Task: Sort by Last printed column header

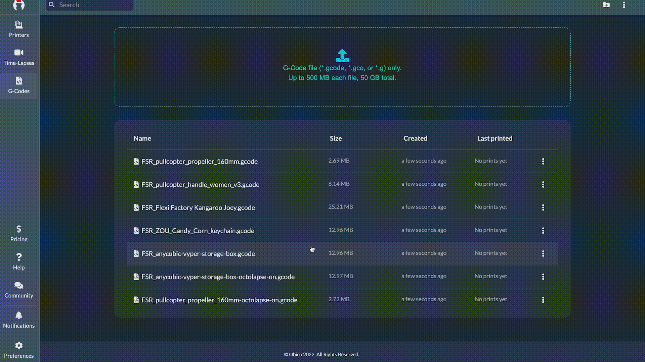Action: 494,138
